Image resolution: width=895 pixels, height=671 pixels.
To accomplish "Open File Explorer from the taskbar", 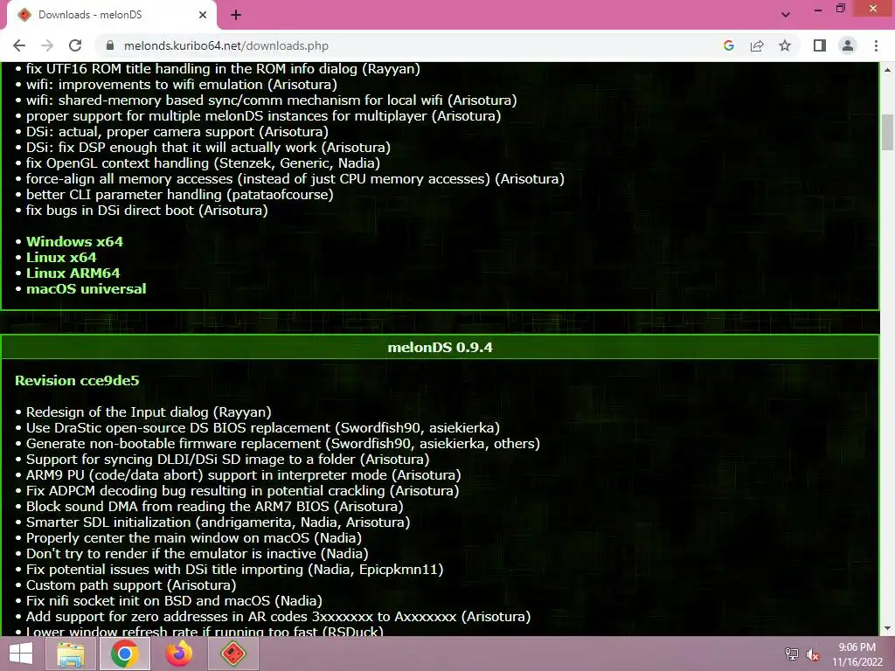I will [70, 654].
